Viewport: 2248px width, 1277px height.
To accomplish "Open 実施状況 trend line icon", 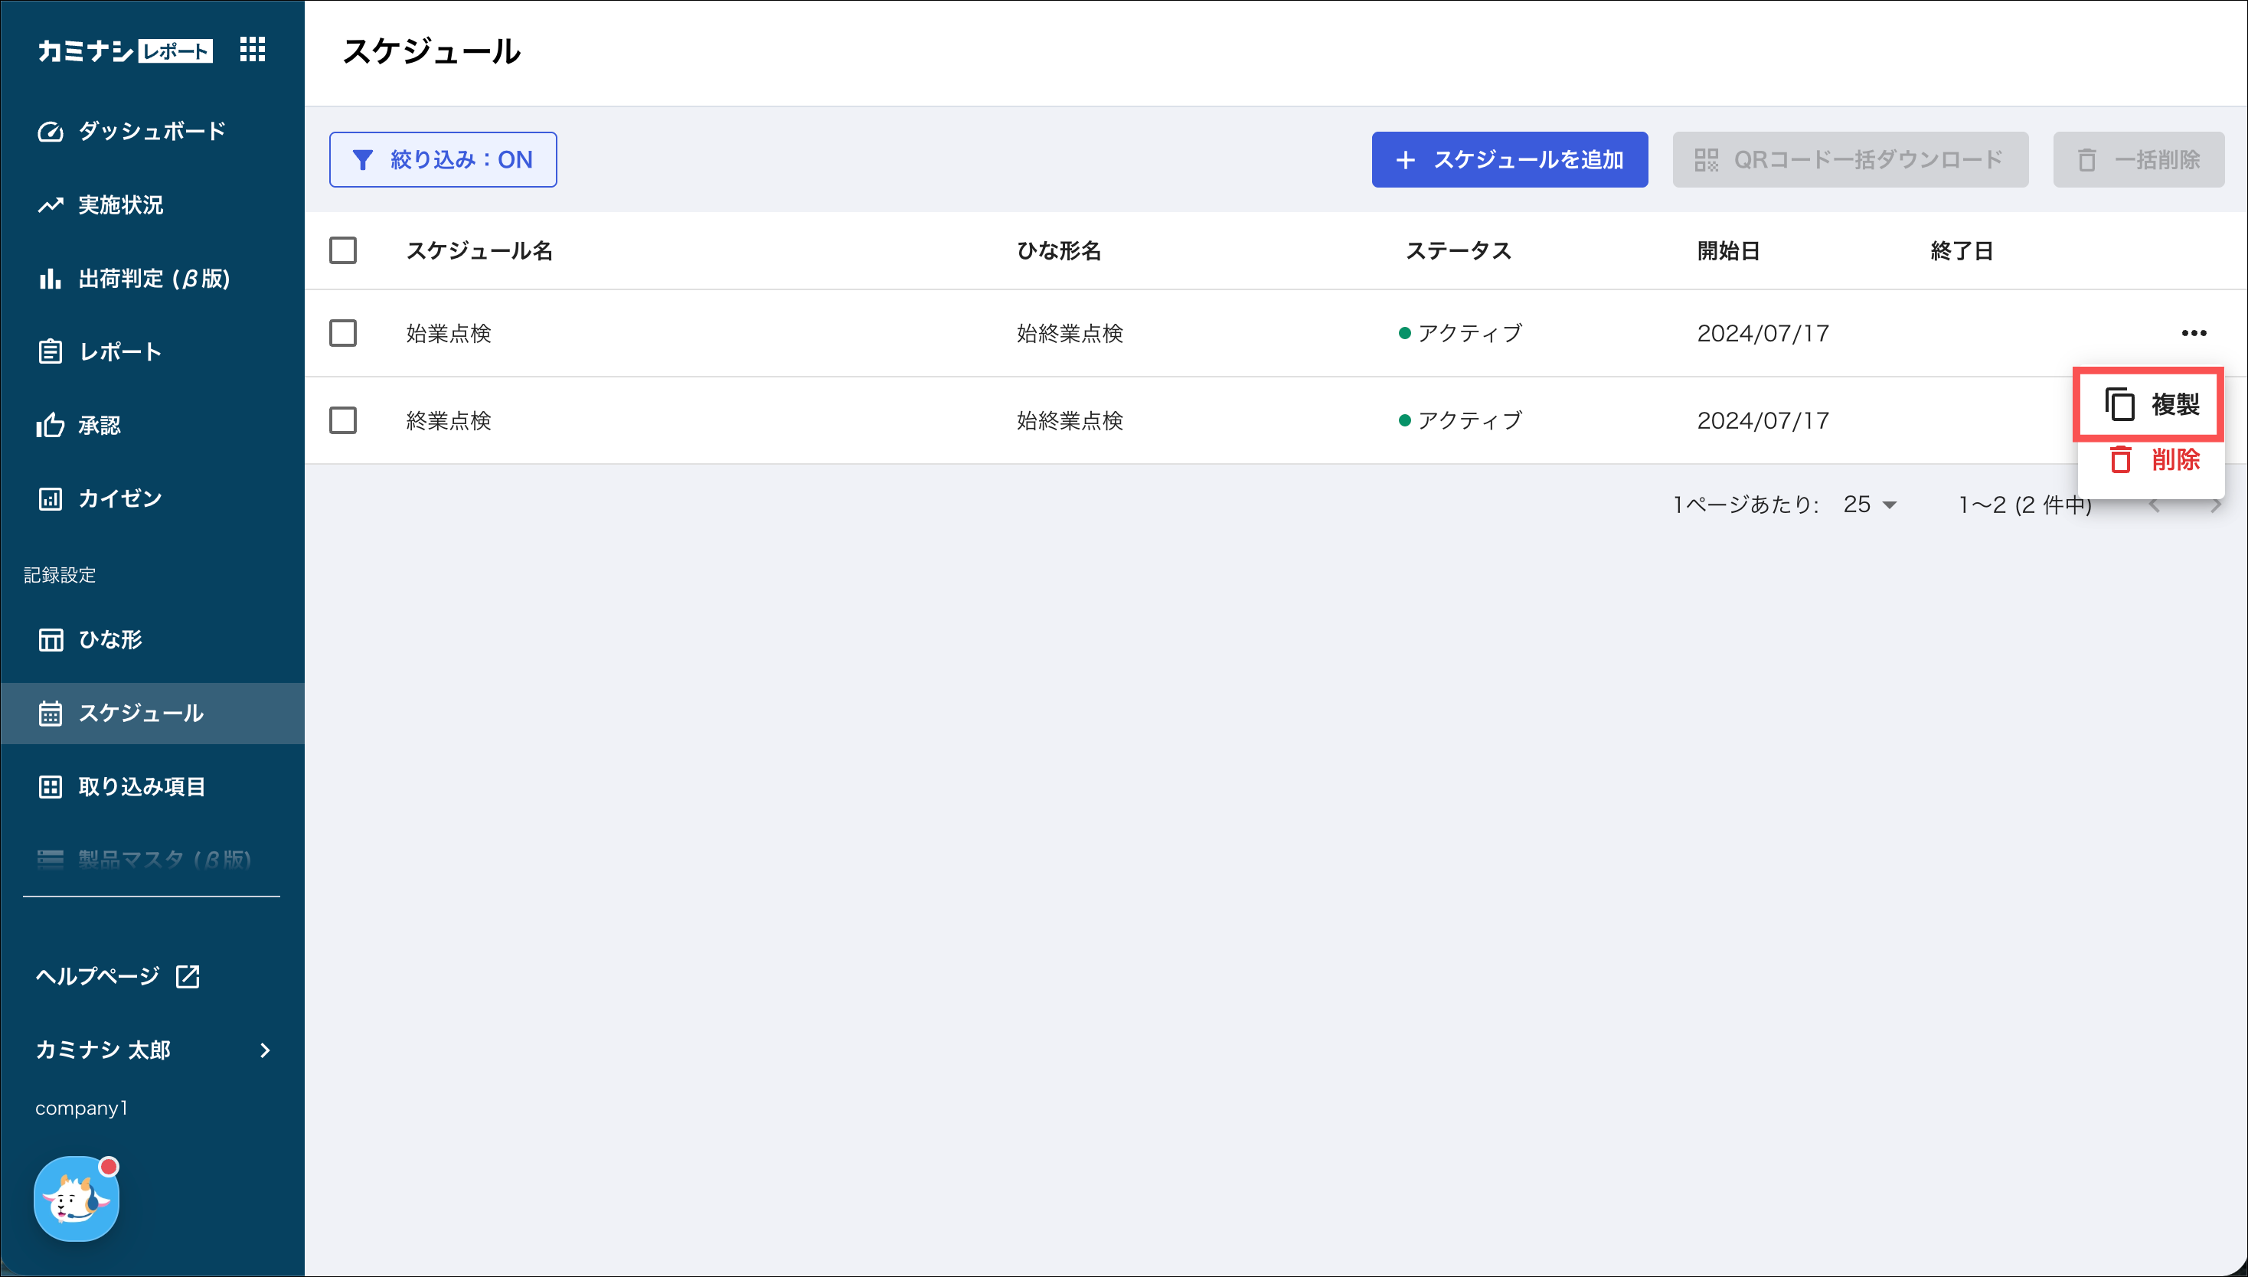I will tap(50, 205).
